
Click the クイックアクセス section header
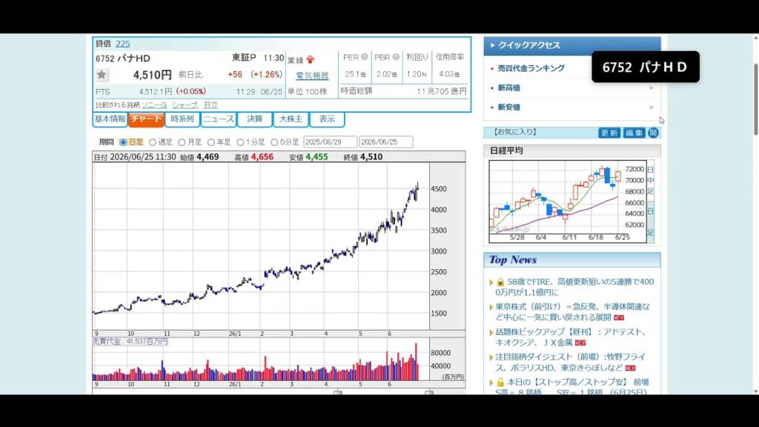tap(572, 45)
